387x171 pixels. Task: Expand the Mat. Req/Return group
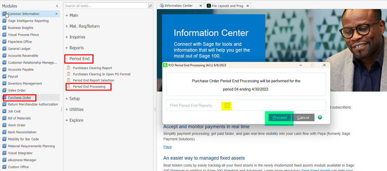coord(82,26)
